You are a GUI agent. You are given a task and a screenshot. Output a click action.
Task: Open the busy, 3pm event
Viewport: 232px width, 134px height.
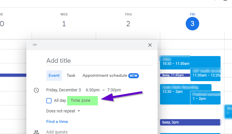pyautogui.click(x=190, y=122)
